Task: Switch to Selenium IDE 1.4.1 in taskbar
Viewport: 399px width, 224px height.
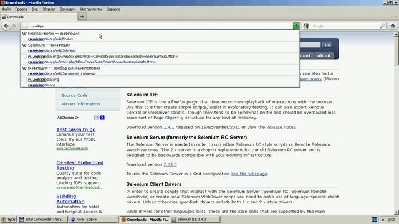Action: (x=195, y=220)
